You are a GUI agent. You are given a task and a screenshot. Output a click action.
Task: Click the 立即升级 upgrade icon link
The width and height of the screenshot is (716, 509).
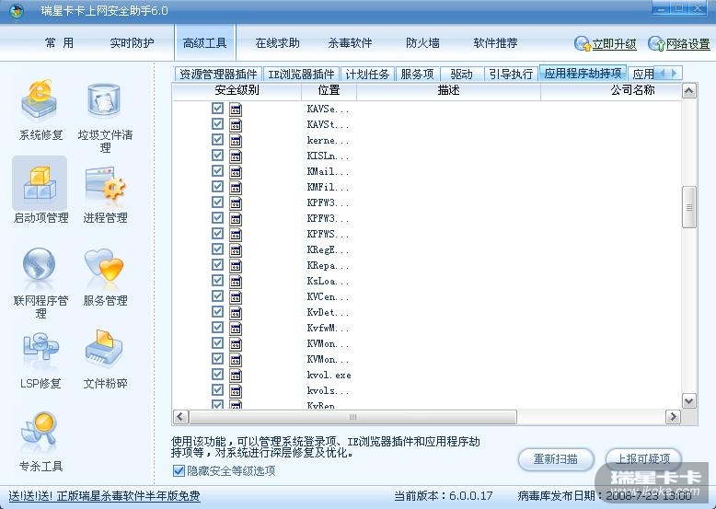pos(606,44)
